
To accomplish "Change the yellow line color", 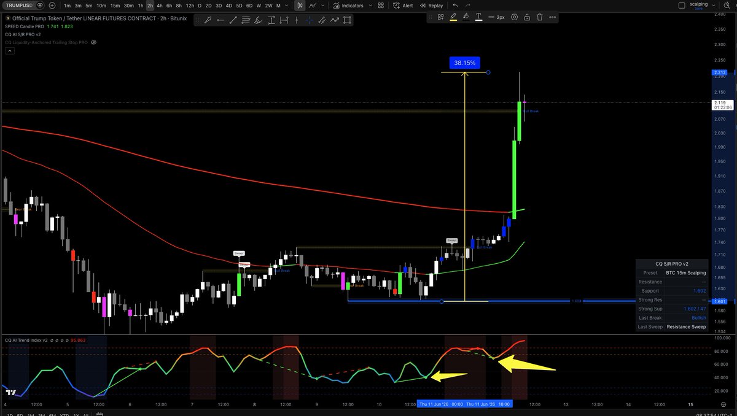I will pyautogui.click(x=453, y=17).
